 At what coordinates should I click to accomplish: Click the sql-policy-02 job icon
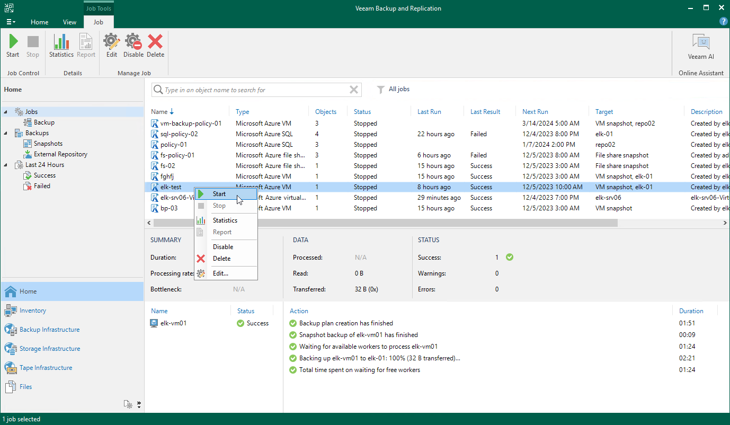click(155, 134)
